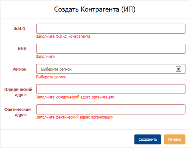The height and width of the screenshot is (148, 190).
Task: Click the 'Создать Контрагента (ИП)' dialog title
Action: click(95, 9)
